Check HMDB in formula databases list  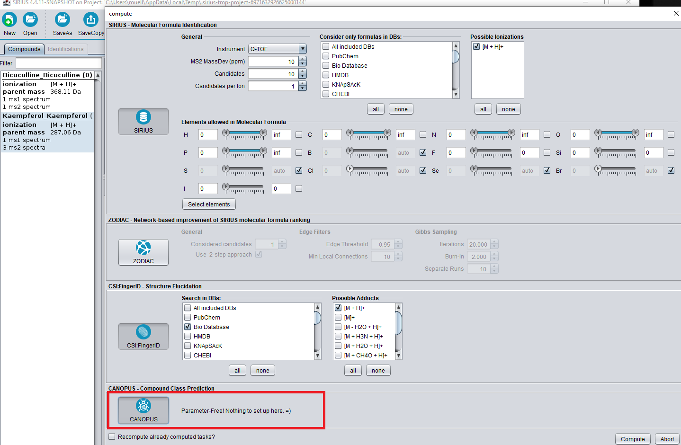pos(326,75)
